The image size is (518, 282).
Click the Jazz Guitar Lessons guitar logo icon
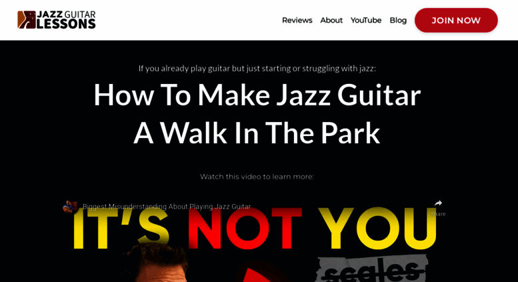click(x=27, y=20)
